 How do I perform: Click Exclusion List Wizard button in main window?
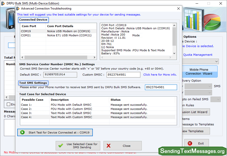(x=196, y=112)
